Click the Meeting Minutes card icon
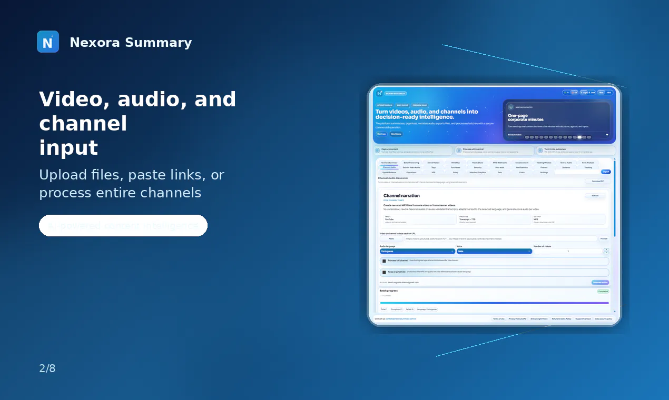Screen dimensions: 669x400 [x=511, y=107]
